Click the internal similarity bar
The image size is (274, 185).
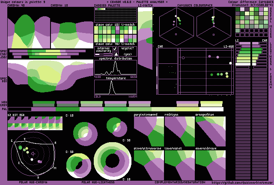103,54
